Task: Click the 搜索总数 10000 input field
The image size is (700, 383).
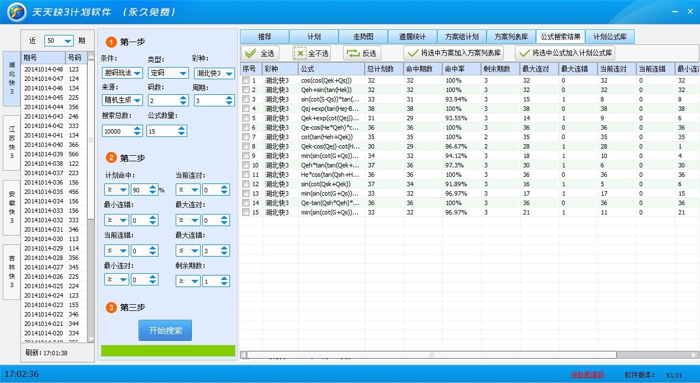Action: pos(117,131)
